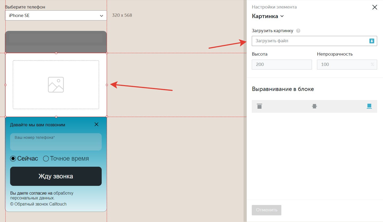Select the Сейчас radio option
Image resolution: width=383 pixels, height=222 pixels.
[24, 159]
